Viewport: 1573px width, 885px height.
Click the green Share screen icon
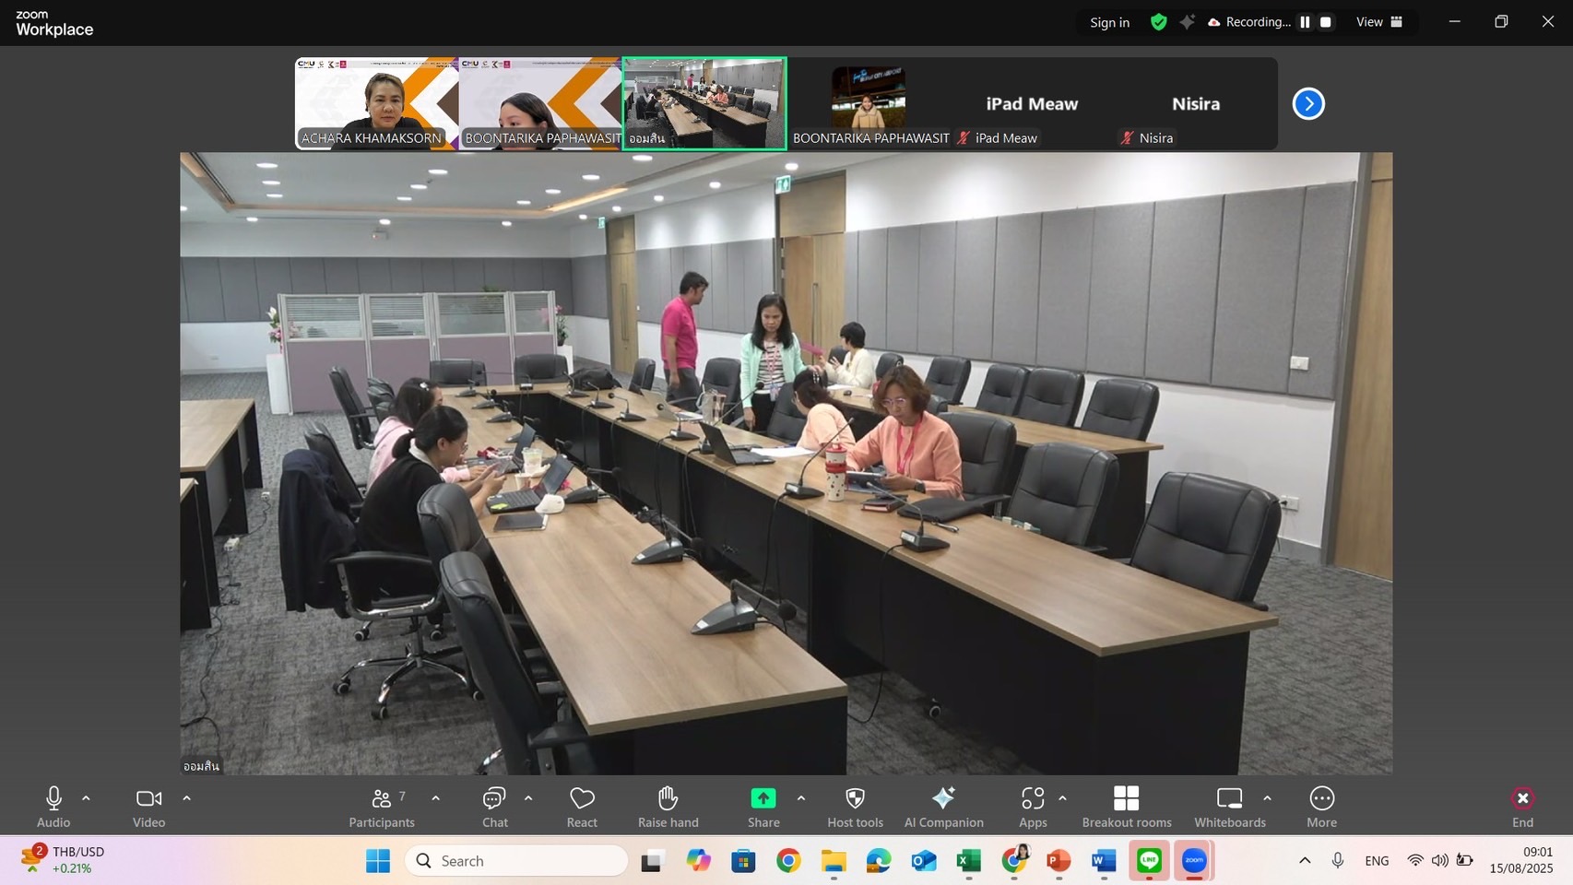click(x=763, y=798)
